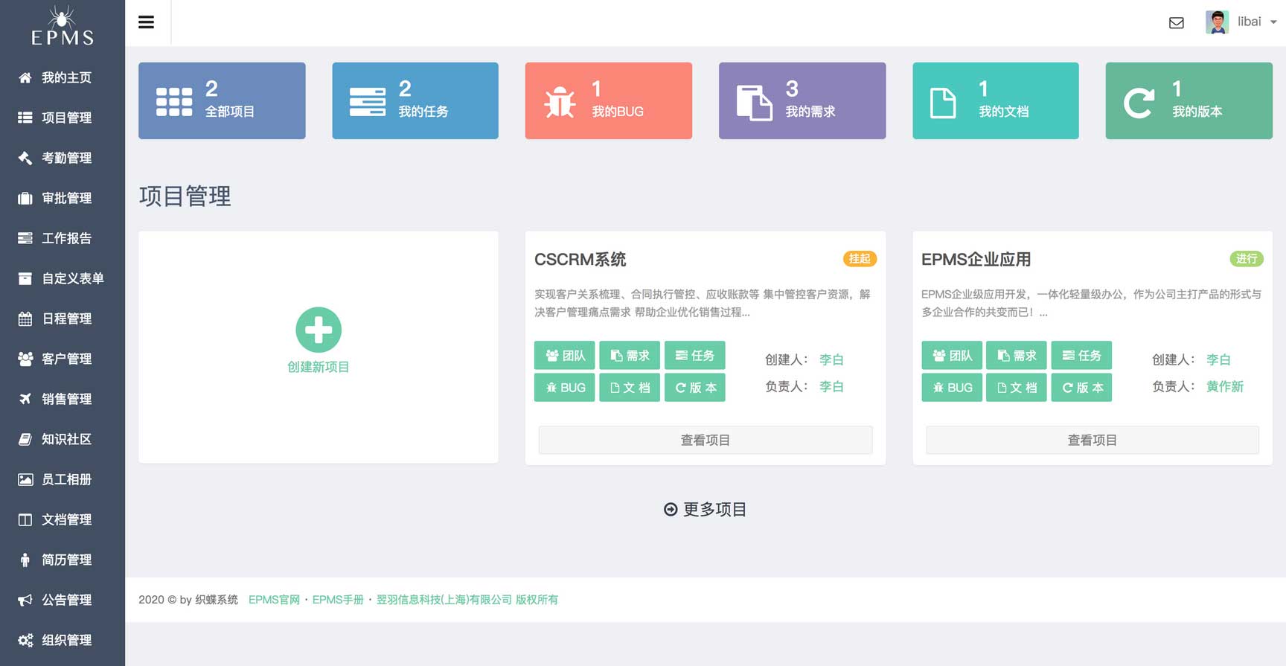Screen dimensions: 1286x666
Task: Open 需求 for CSCRM系统
Action: coord(630,355)
